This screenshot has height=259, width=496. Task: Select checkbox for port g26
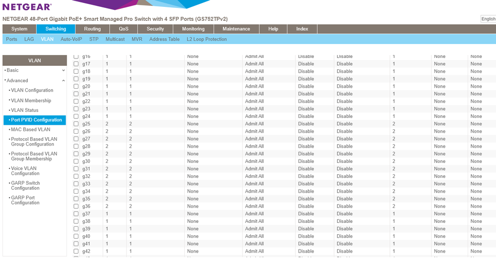(x=76, y=131)
